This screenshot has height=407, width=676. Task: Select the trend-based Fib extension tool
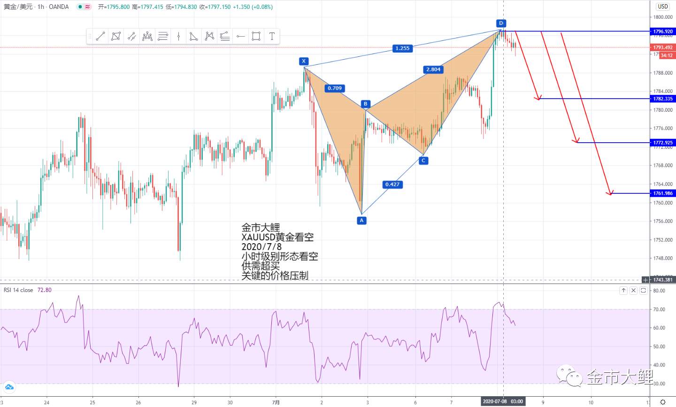point(225,36)
